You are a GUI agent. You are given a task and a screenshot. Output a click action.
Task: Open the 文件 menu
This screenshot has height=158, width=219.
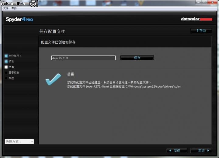(x=6, y=8)
